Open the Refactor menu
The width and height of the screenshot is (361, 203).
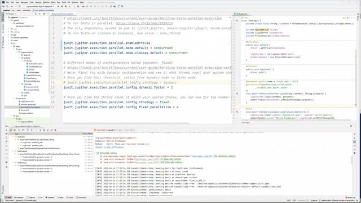pos(46,2)
